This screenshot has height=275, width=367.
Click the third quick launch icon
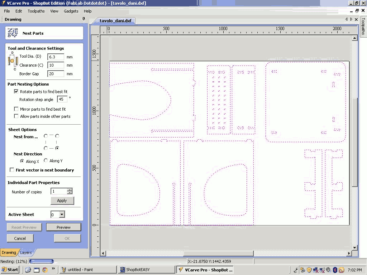[45, 270]
